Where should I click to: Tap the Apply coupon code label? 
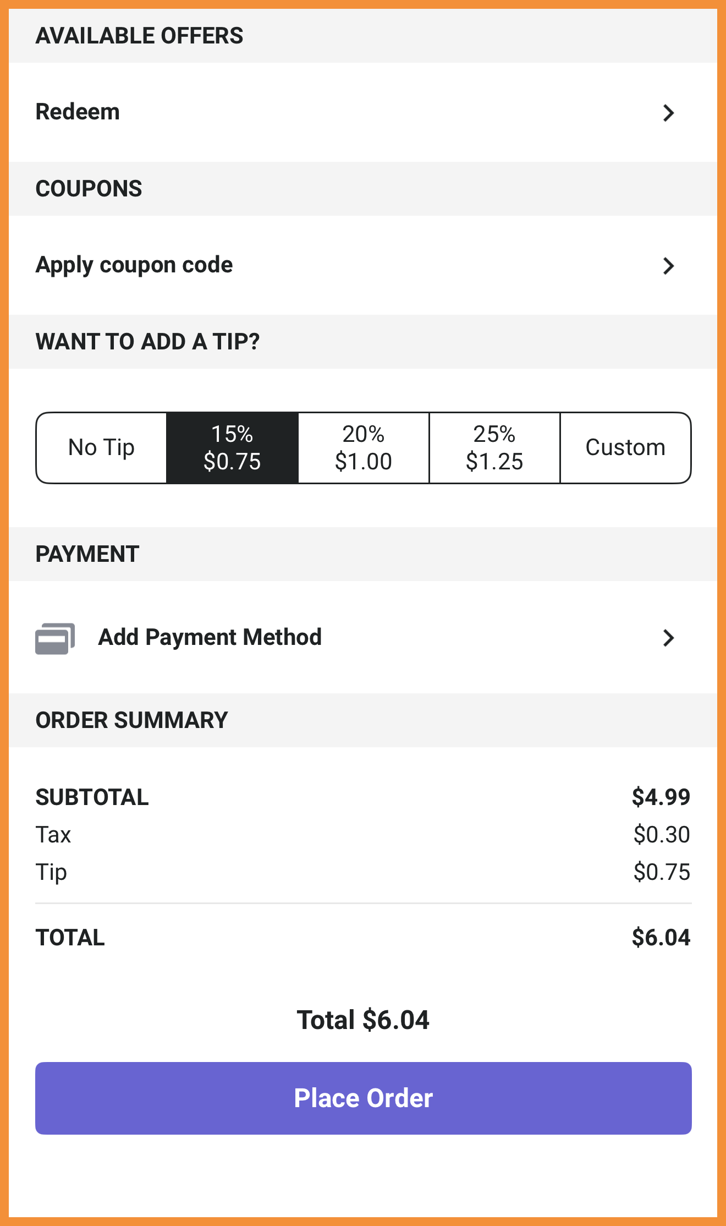click(134, 265)
